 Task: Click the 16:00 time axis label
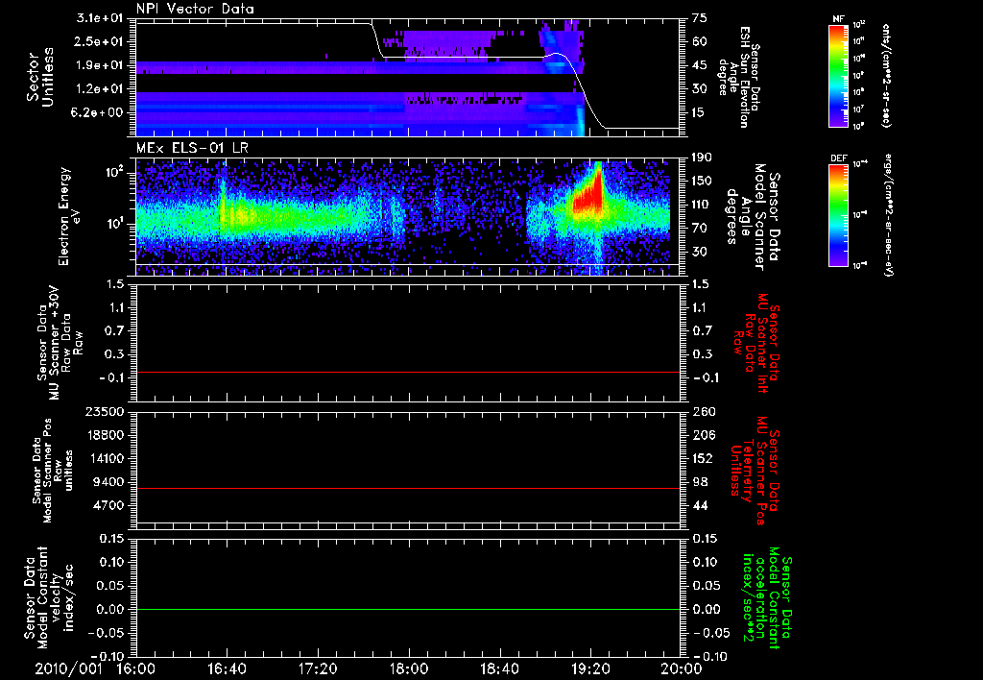point(136,668)
